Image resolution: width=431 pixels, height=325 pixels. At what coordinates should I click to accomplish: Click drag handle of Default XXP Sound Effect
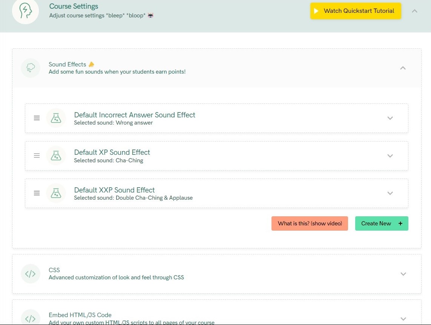tap(37, 193)
